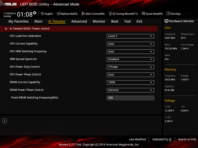
Task: Click the Core Voltage value 1.344 V
Action: 185,49
